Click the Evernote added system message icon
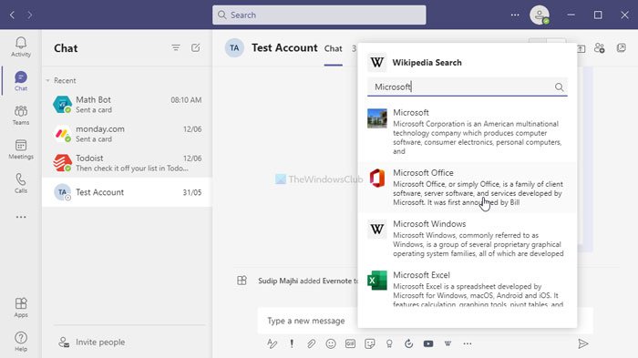 pyautogui.click(x=242, y=281)
